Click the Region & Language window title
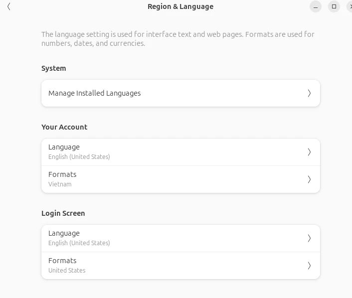This screenshot has height=298, width=352. 180,6
